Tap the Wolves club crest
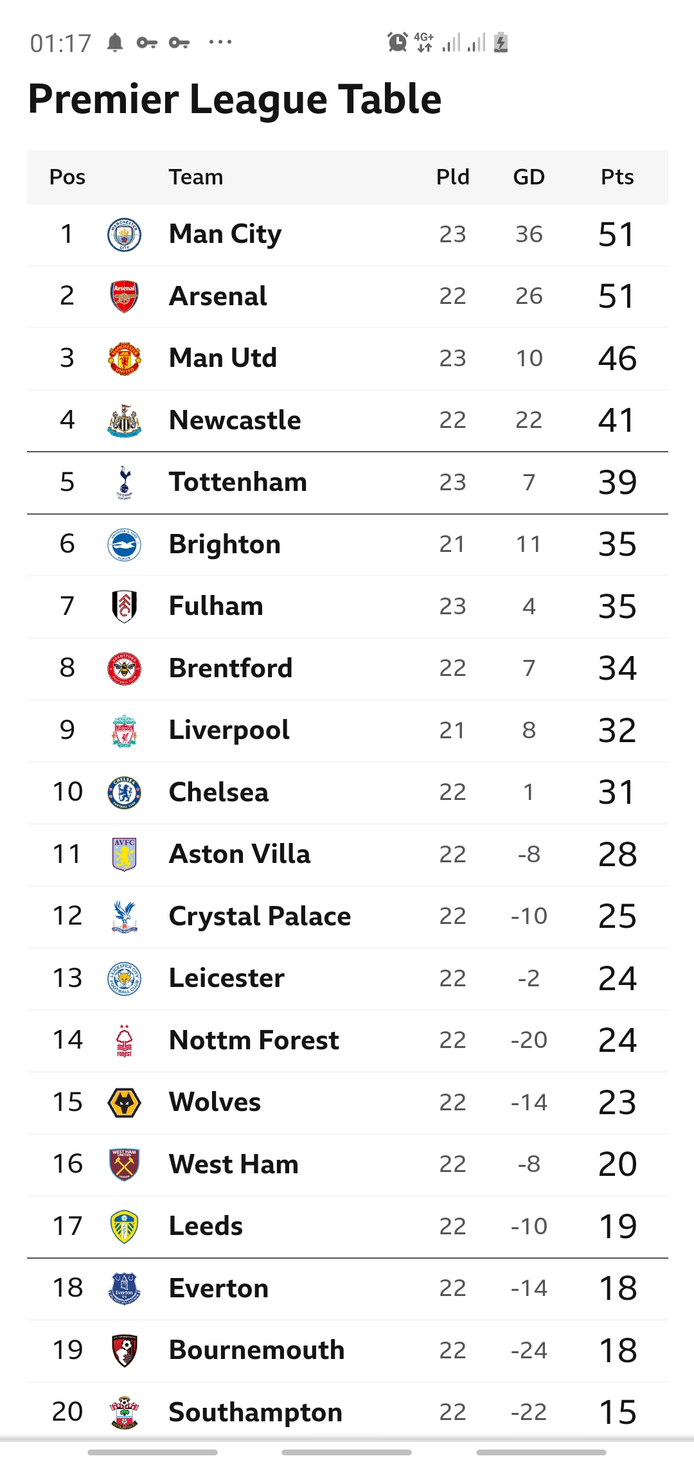 point(124,1103)
